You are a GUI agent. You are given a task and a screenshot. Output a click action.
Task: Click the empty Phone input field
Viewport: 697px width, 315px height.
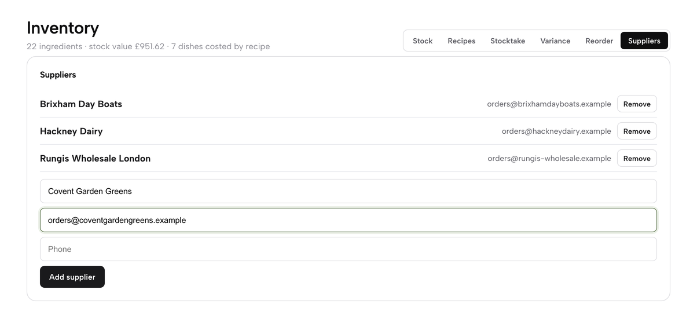(x=348, y=249)
